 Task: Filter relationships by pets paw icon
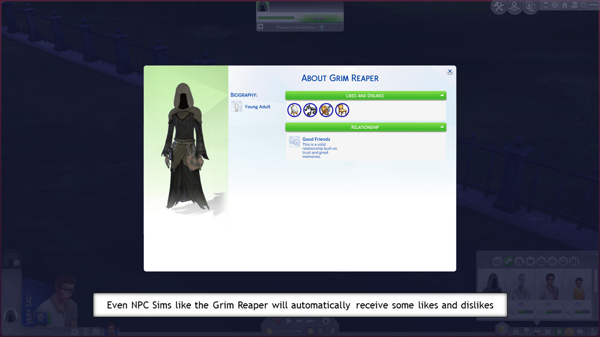click(563, 262)
